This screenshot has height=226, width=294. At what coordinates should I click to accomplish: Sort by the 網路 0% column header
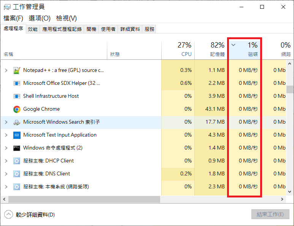click(277, 50)
